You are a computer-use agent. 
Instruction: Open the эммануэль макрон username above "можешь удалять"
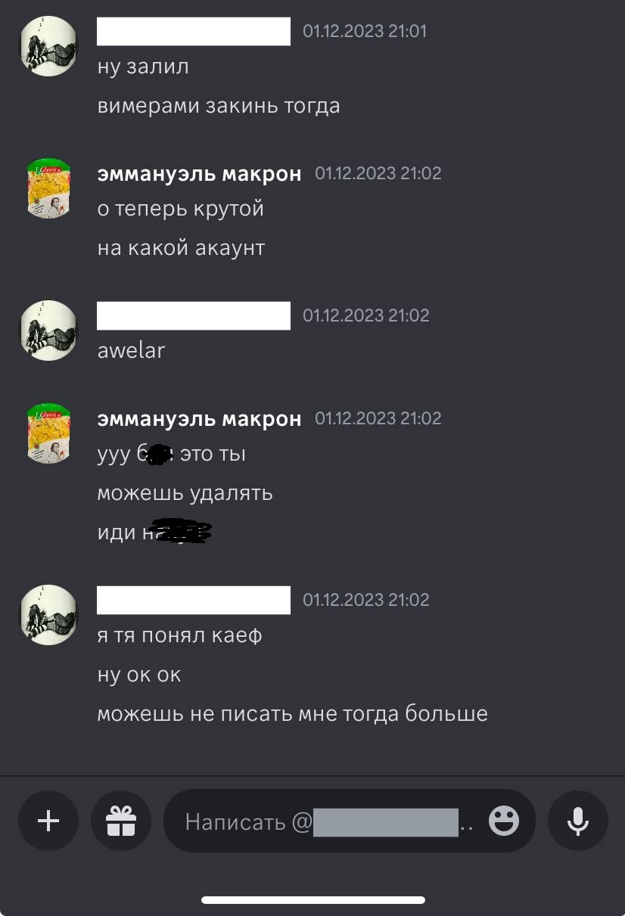[199, 418]
